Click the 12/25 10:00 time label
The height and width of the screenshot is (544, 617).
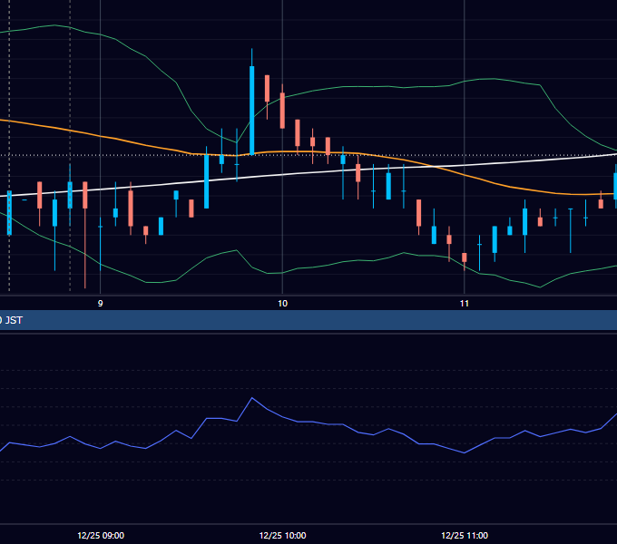tap(282, 535)
